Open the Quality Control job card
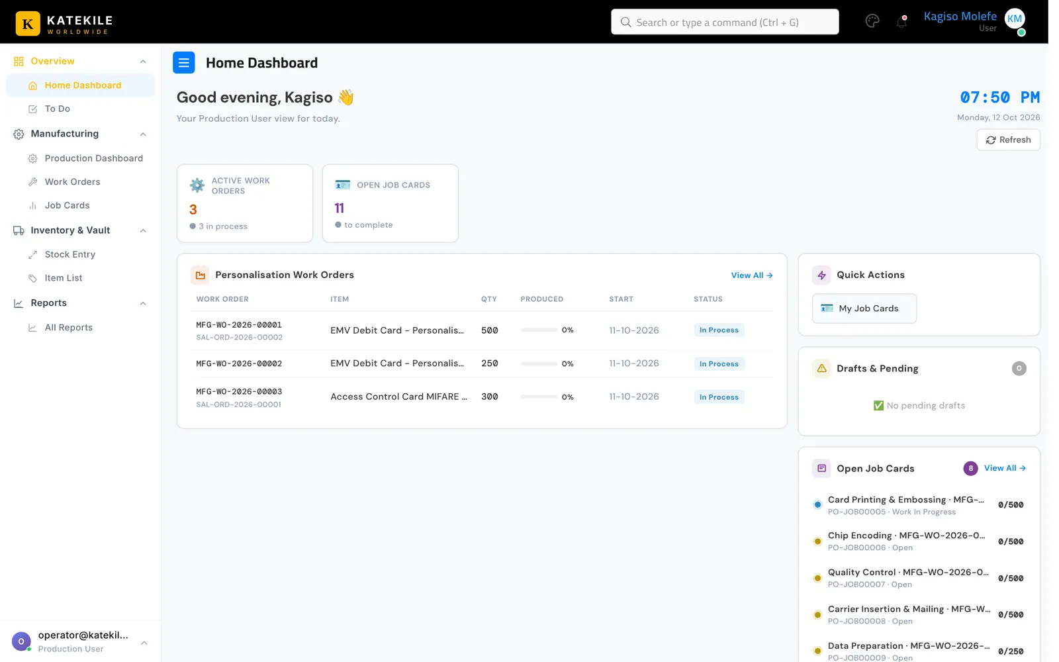The height and width of the screenshot is (662, 1059). (919, 578)
